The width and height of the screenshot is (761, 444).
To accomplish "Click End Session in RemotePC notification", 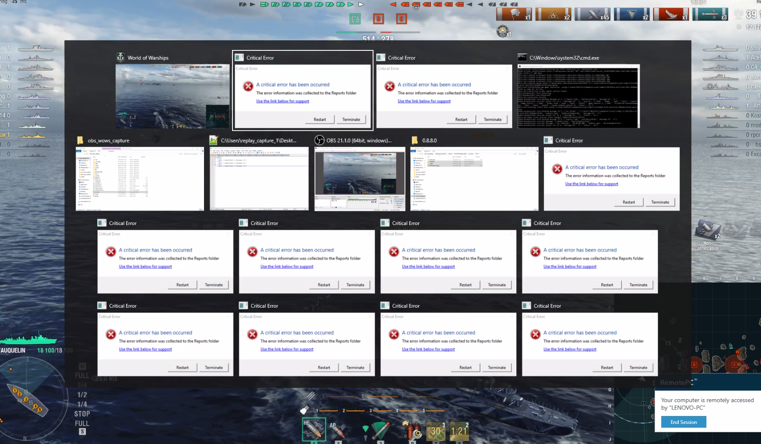I will pos(683,422).
